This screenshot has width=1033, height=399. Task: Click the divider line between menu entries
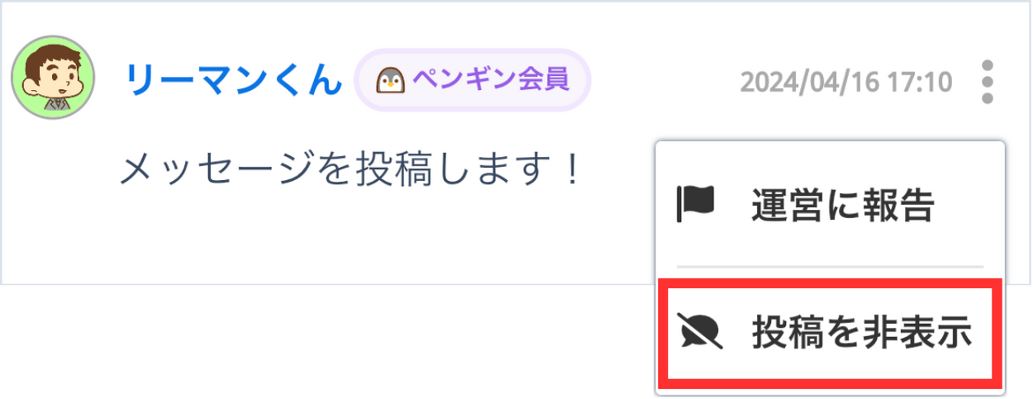coord(830,267)
